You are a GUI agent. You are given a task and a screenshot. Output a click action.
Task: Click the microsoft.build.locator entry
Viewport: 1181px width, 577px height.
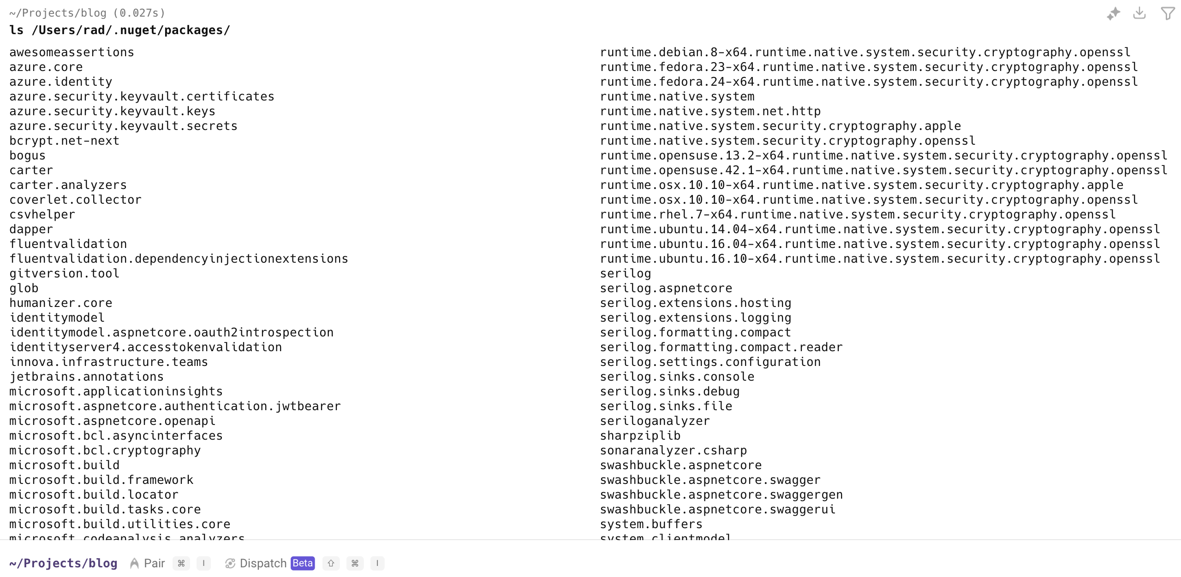point(94,495)
